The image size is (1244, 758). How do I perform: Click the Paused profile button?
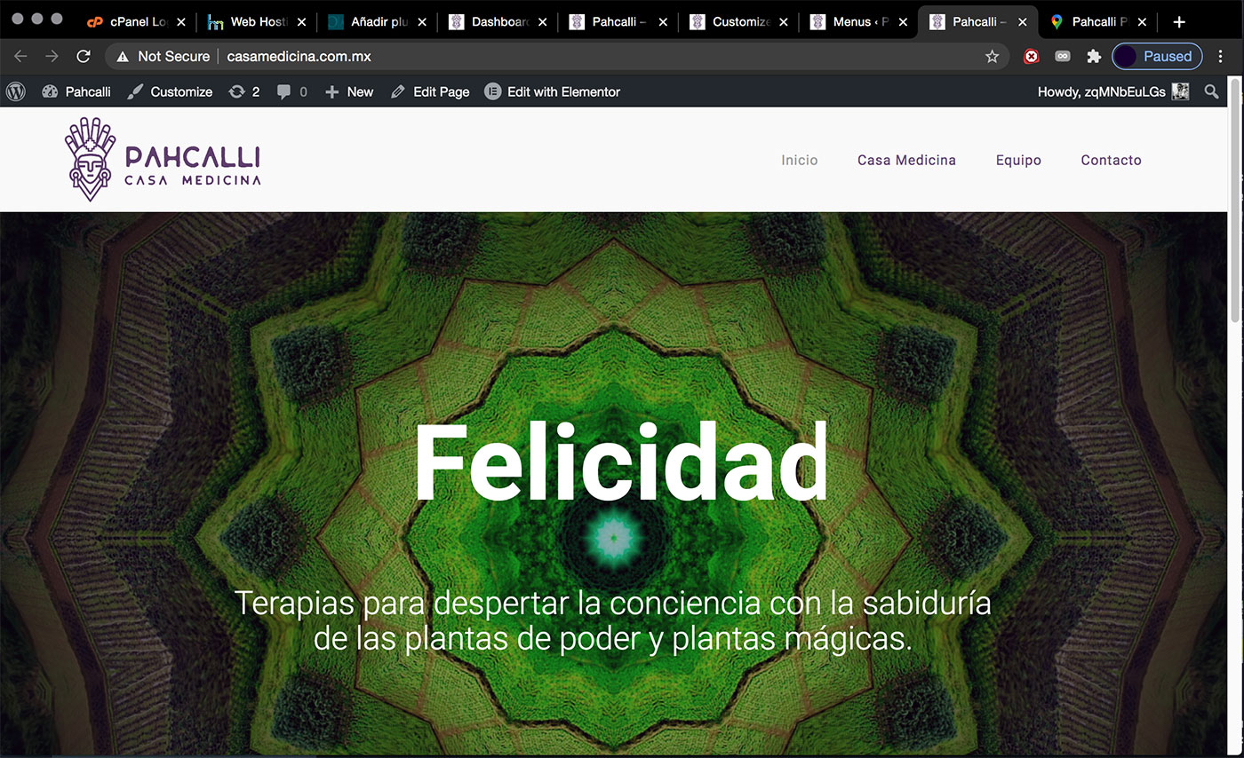click(1157, 56)
